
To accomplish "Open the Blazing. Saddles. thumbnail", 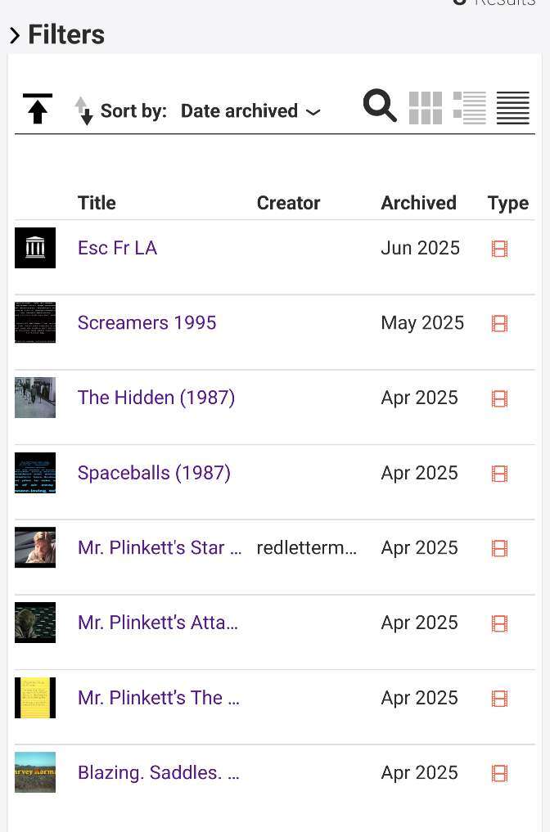I will pos(35,772).
